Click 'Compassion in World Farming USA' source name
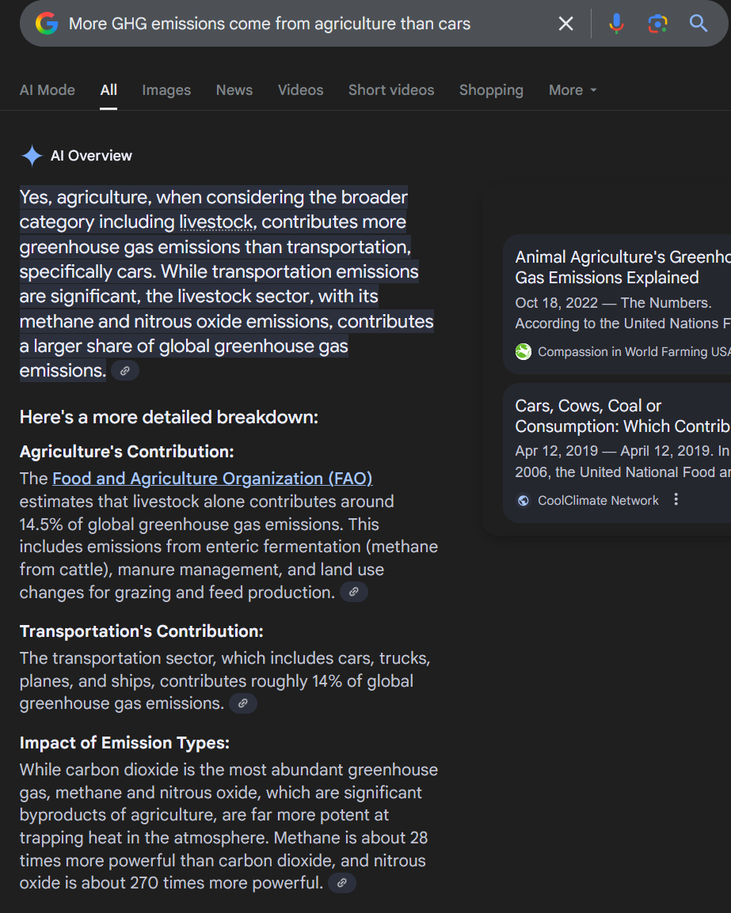 [634, 352]
